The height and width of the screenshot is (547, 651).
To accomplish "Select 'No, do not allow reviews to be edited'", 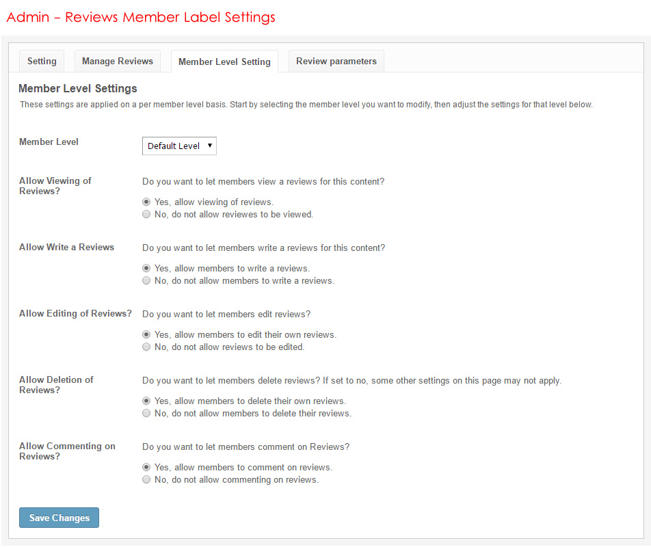I will coord(146,347).
